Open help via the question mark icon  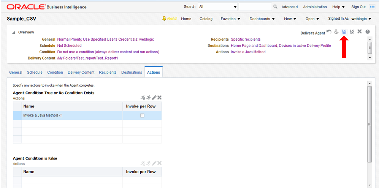(x=367, y=32)
